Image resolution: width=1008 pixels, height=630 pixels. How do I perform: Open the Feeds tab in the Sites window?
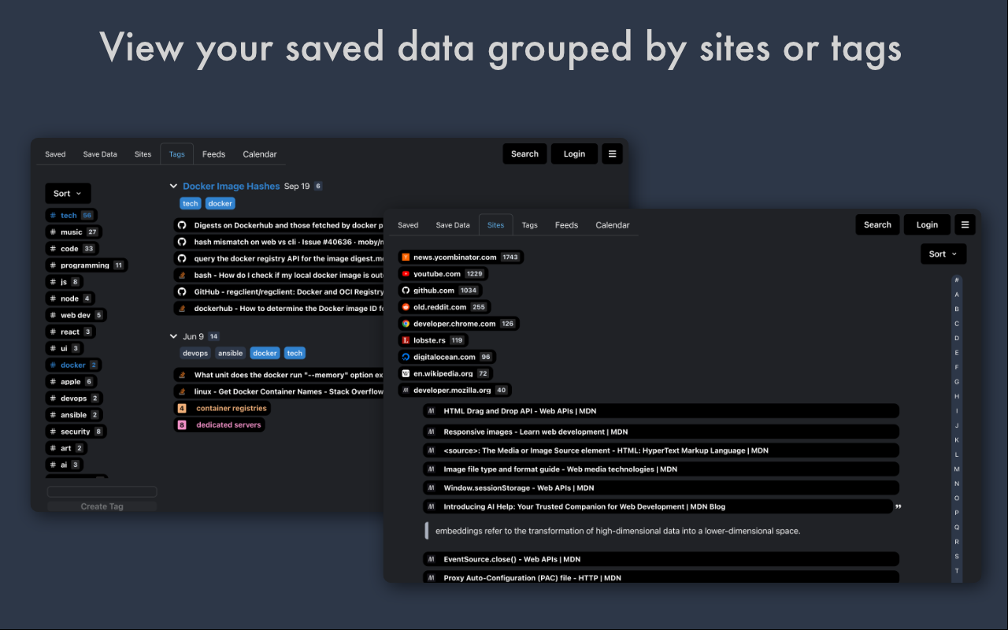[x=566, y=225]
